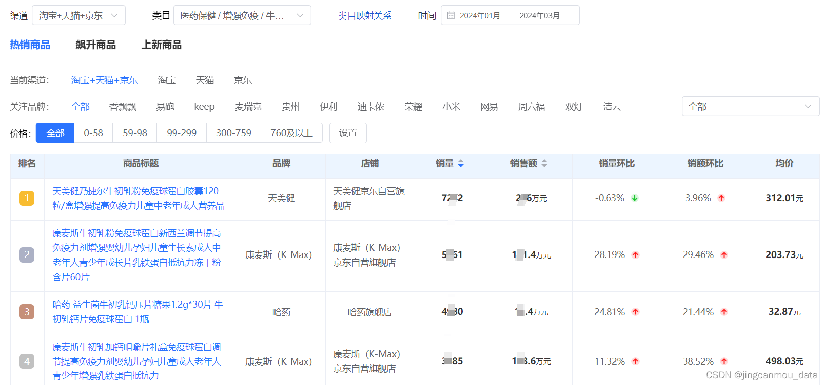Click red up arrow next to 38.52%
The width and height of the screenshot is (825, 385).
pos(724,361)
